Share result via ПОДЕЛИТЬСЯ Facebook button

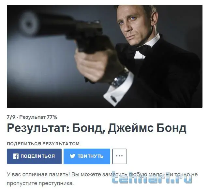pos(34,156)
